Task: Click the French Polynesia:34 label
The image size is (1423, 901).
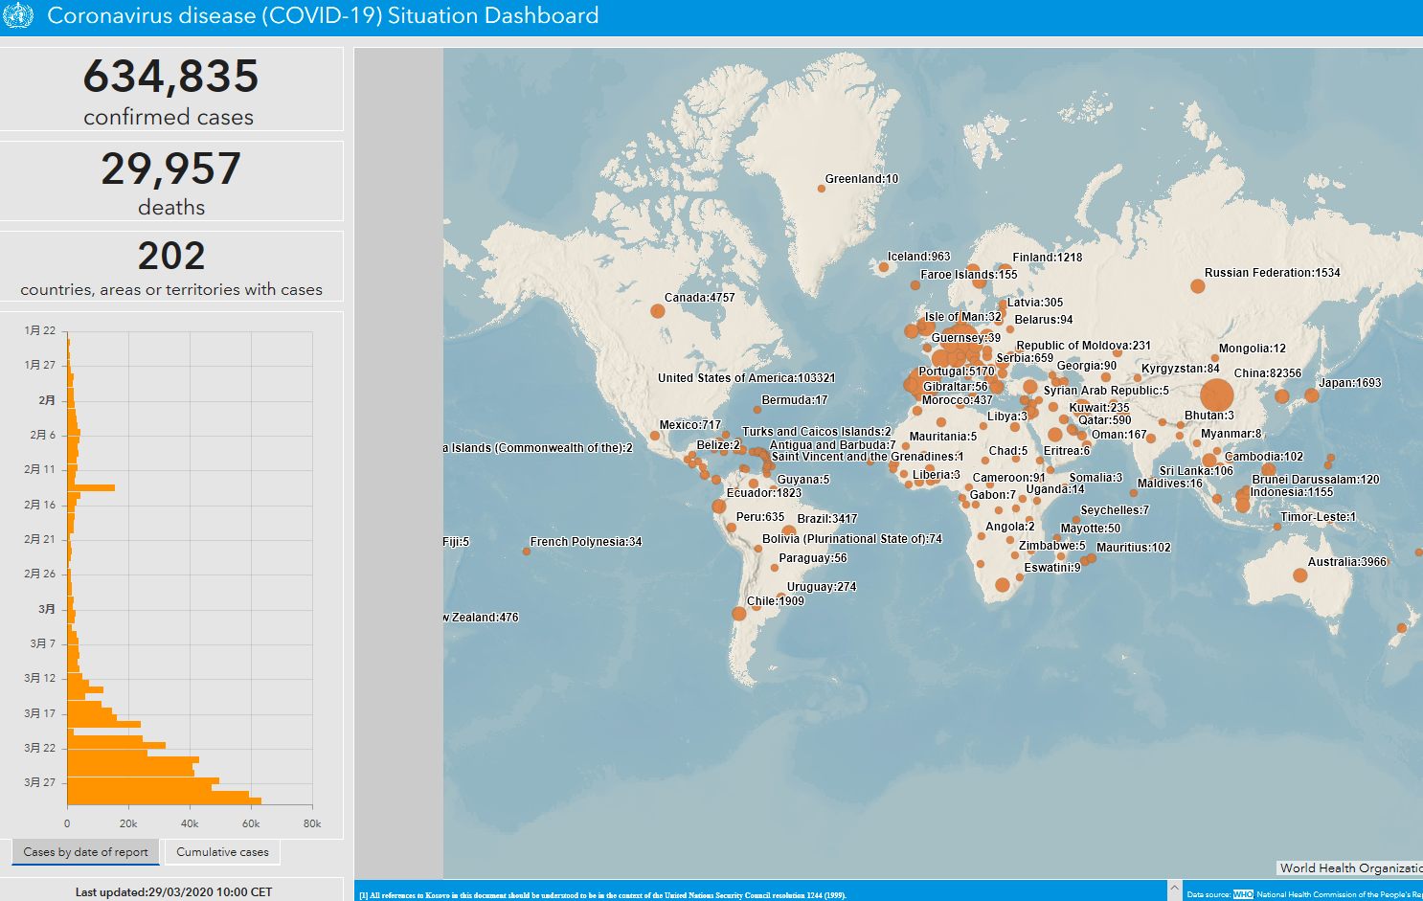Action: [x=585, y=542]
